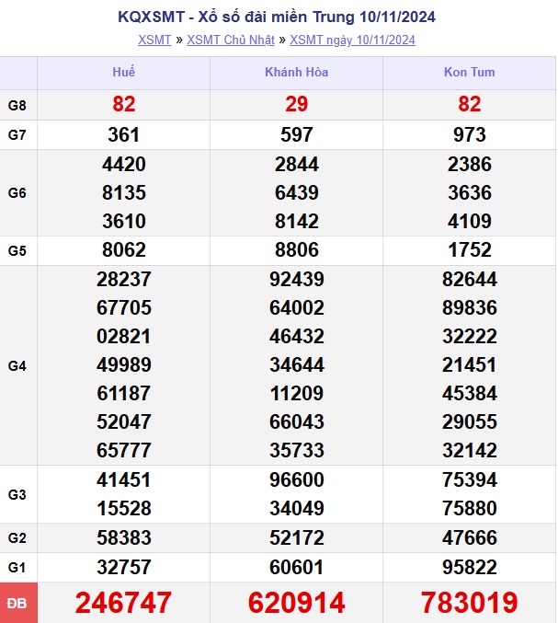
Task: Select Kon Tum special prize number 783019
Action: (469, 603)
